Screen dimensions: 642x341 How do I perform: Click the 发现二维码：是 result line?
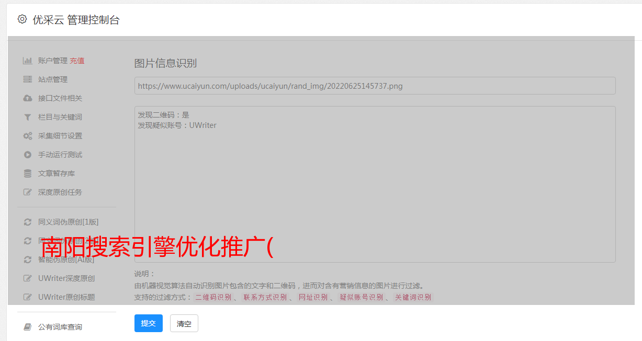(x=163, y=115)
